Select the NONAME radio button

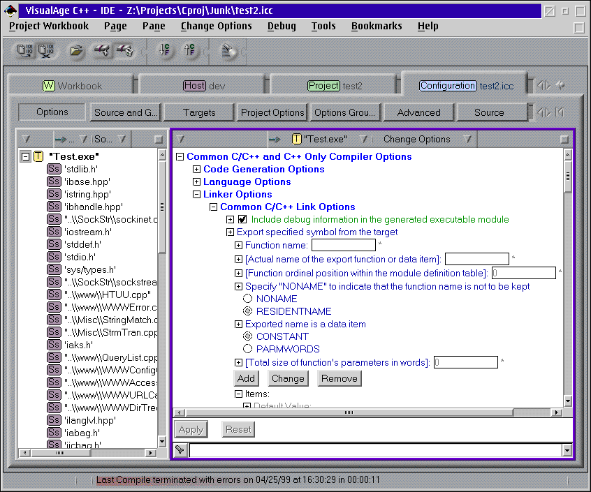[247, 299]
